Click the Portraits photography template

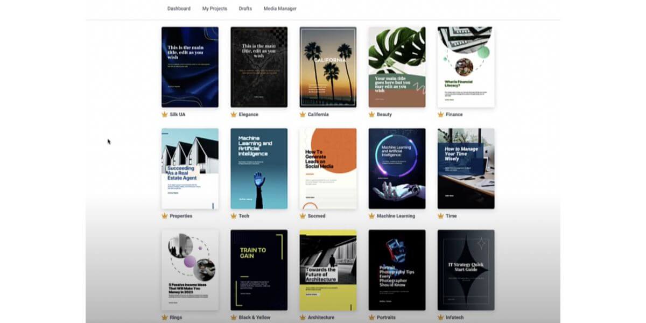tap(397, 270)
